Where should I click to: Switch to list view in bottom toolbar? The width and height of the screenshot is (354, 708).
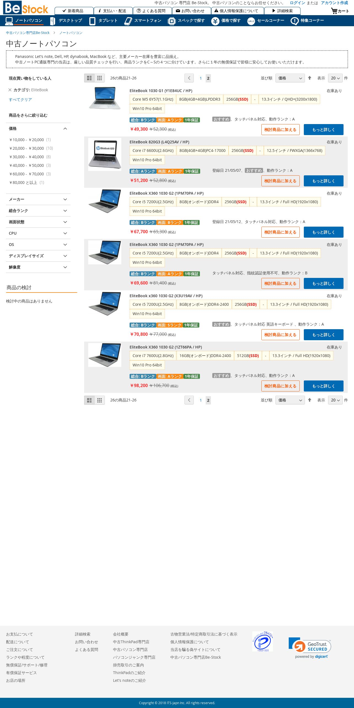tap(89, 400)
